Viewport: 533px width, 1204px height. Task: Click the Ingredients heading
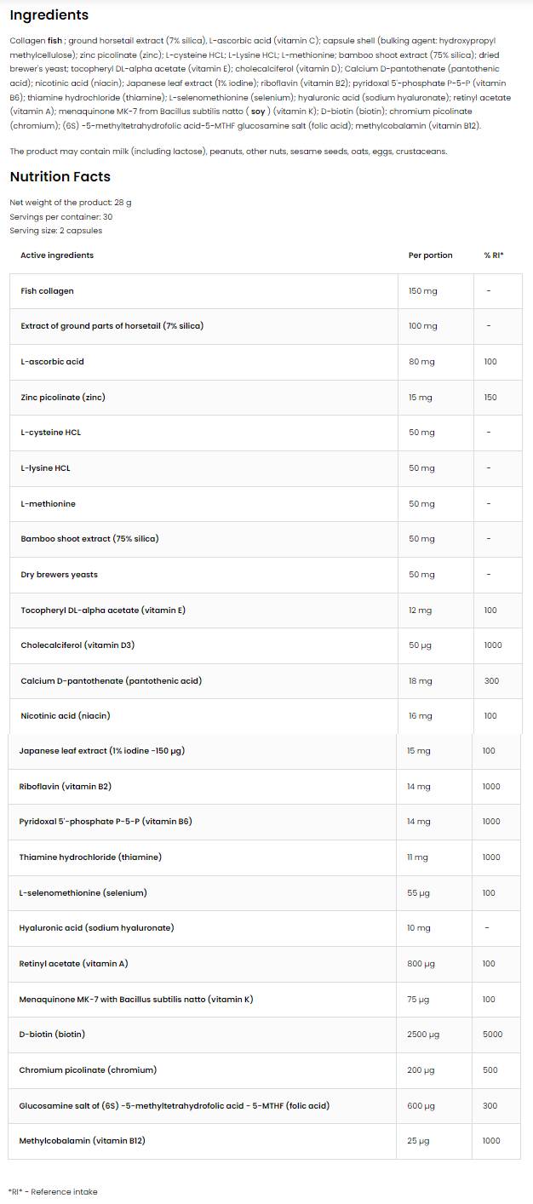coord(49,15)
